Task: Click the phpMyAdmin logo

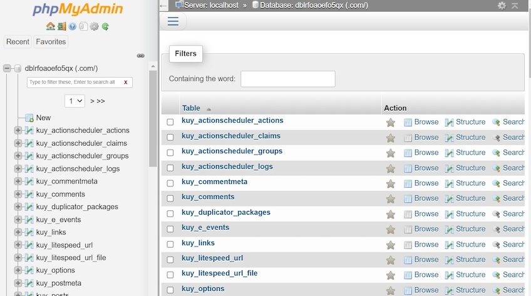Action: (x=78, y=9)
